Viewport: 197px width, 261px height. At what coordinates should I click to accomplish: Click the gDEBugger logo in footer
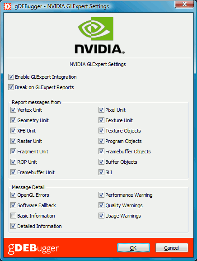click(x=33, y=249)
